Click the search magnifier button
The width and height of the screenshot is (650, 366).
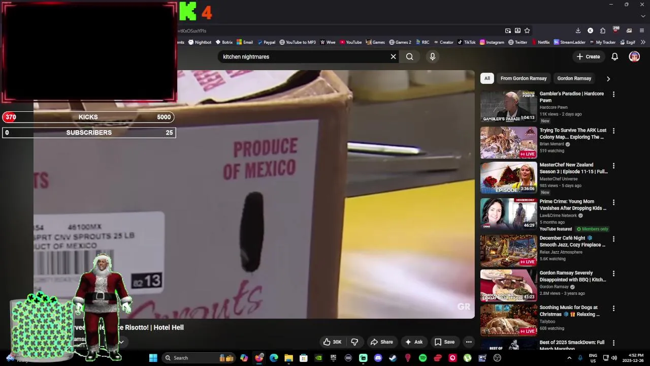tap(409, 56)
